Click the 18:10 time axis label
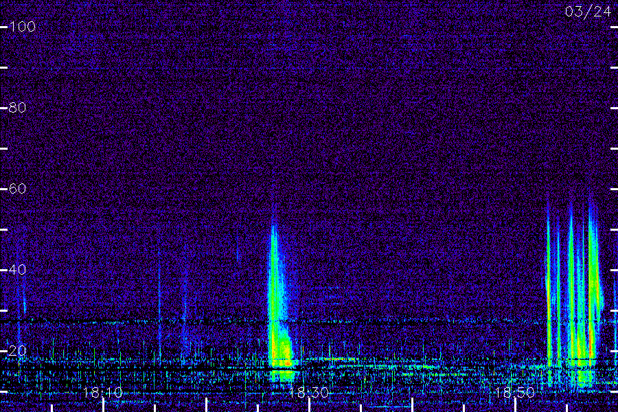This screenshot has height=412, width=618. [103, 392]
